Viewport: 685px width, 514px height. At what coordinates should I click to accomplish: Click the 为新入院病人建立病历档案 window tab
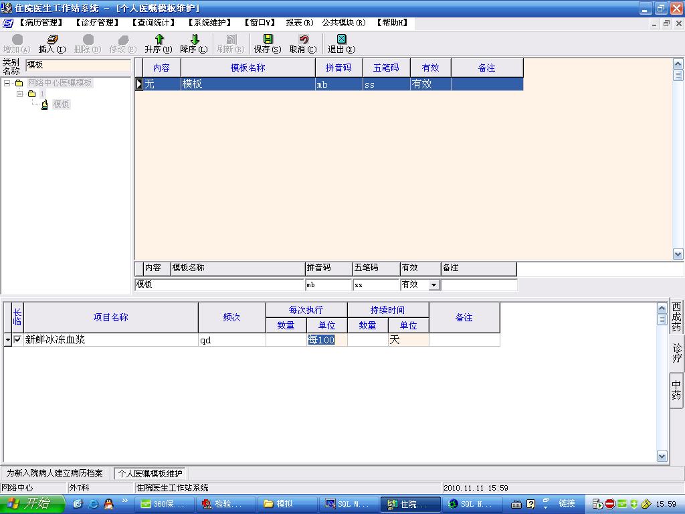(55, 473)
